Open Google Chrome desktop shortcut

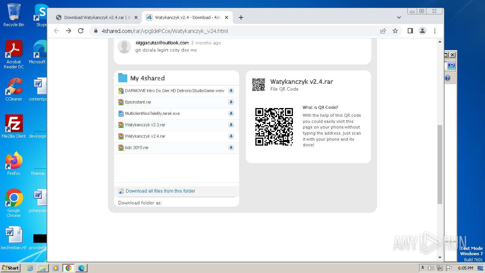pyautogui.click(x=14, y=203)
